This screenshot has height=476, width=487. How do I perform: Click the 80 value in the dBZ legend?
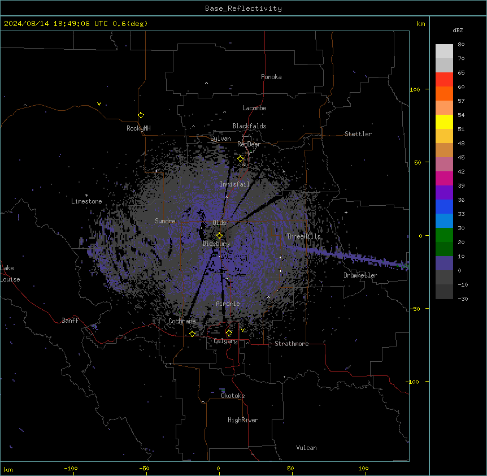click(461, 45)
